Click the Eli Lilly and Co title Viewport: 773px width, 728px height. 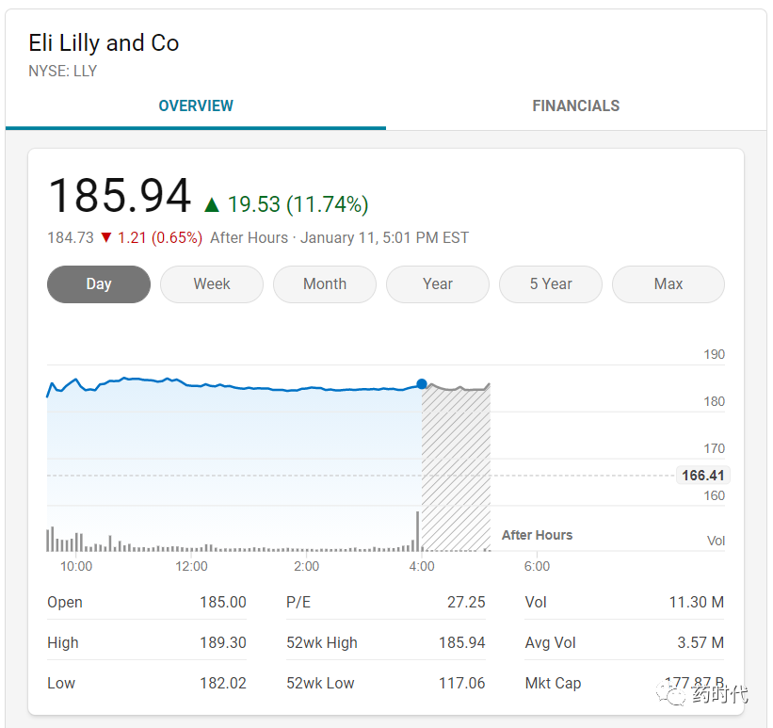tap(104, 43)
